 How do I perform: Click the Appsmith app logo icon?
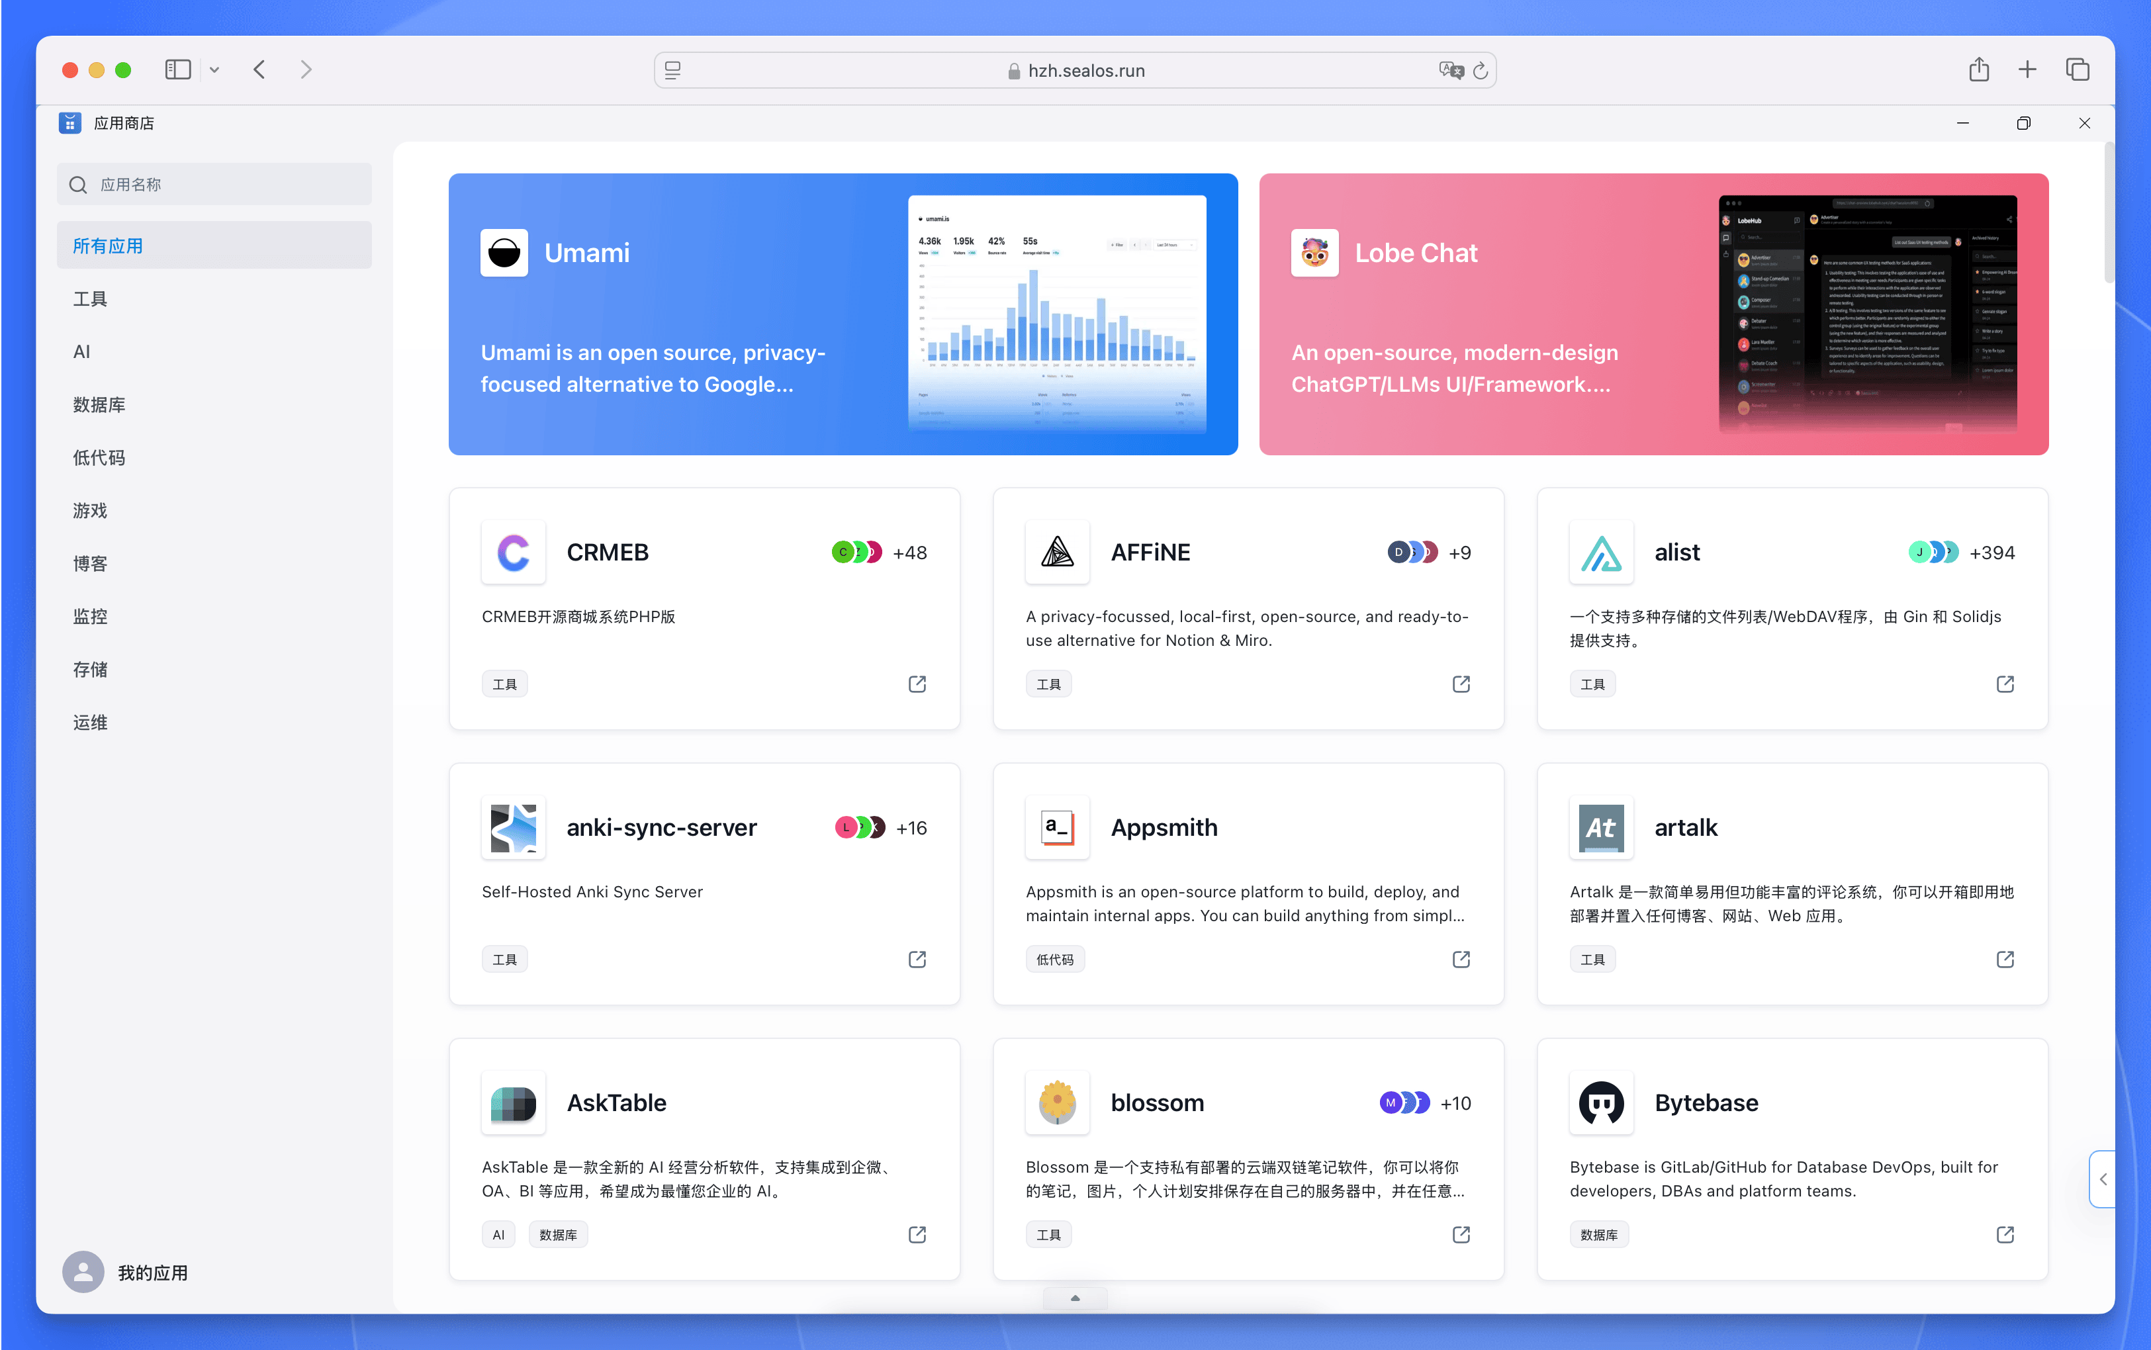click(1057, 828)
